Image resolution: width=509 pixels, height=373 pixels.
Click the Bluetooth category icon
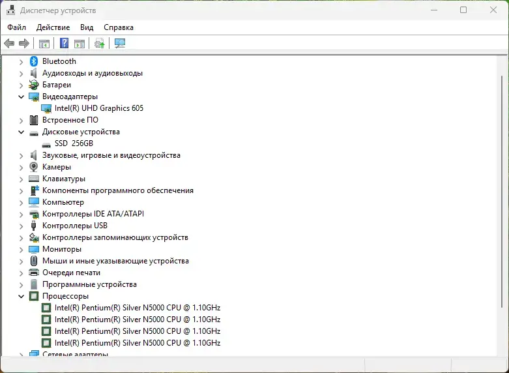point(34,61)
